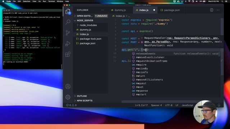Choose the releaseEvents suggestion
Viewport: 230px width, 129px height.
175,54
